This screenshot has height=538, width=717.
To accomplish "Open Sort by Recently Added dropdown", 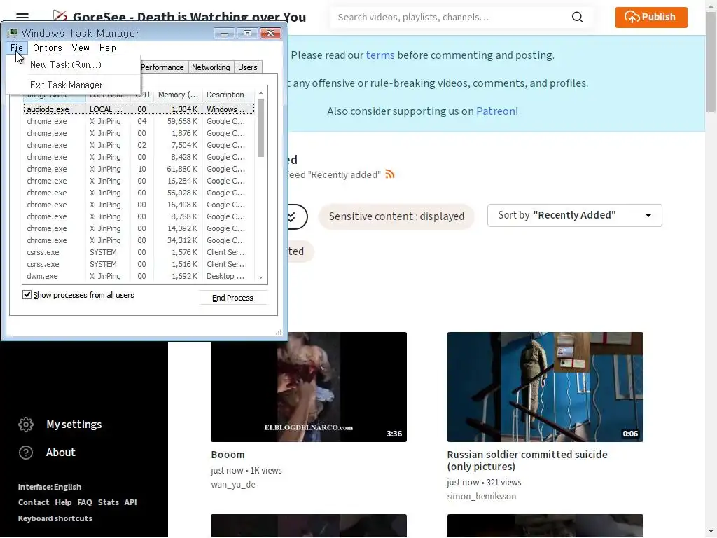I will click(574, 216).
